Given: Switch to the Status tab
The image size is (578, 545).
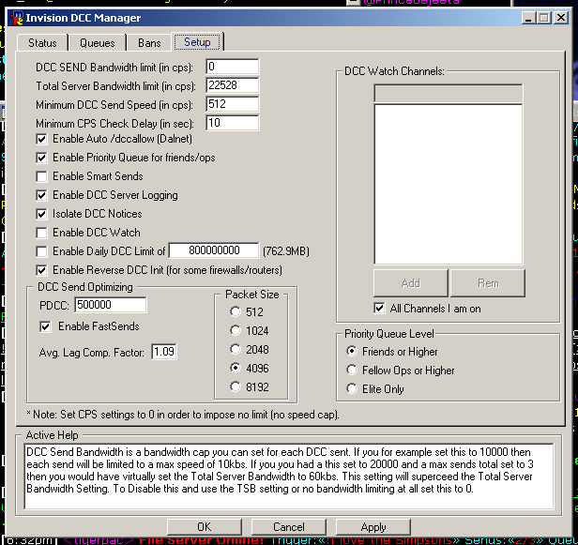Looking at the screenshot, I should click(x=42, y=42).
